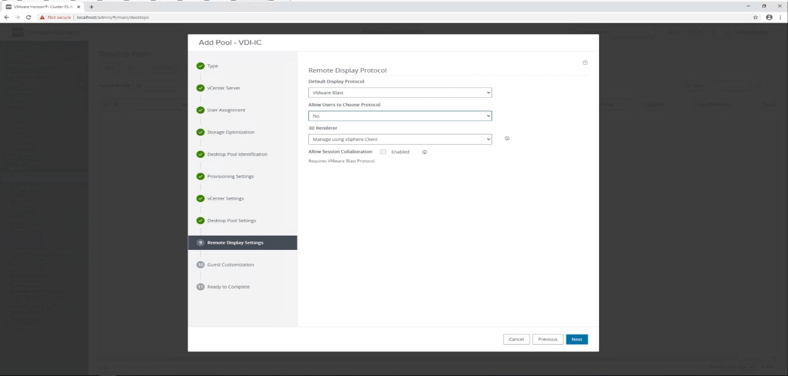
Task: Click the Previous button
Action: pyautogui.click(x=547, y=339)
